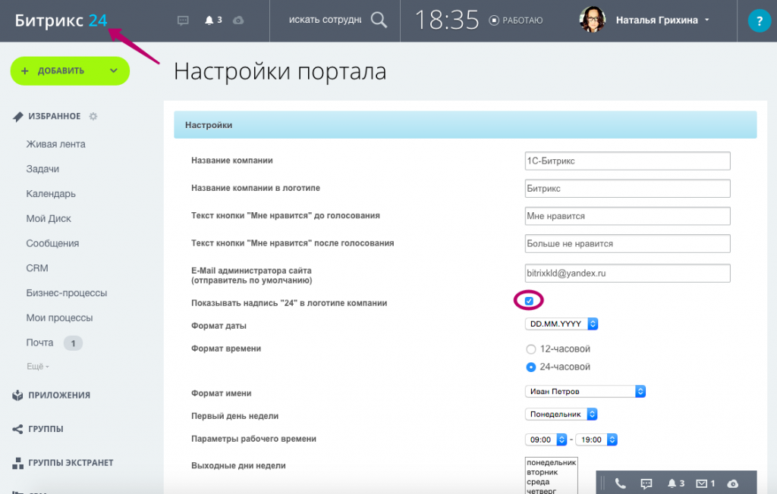Click the 18:35 clock display
The width and height of the screenshot is (777, 494).
[x=447, y=20]
